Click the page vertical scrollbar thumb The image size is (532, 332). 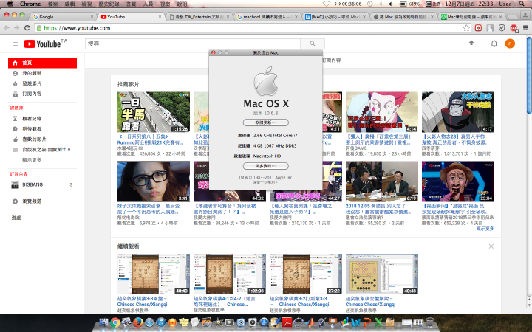[x=529, y=77]
